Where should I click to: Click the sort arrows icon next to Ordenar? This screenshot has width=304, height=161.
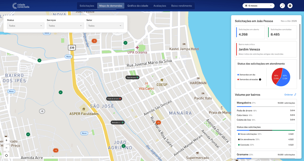[295, 95]
